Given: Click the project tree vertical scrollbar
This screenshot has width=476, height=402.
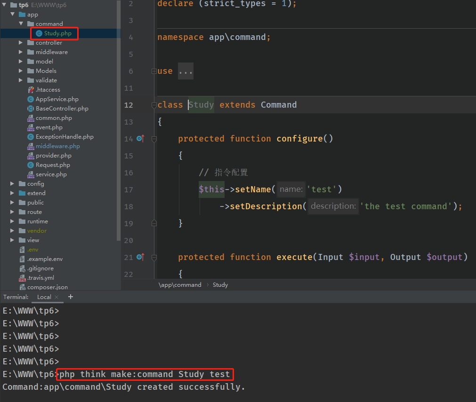Looking at the screenshot, I should 119,121.
